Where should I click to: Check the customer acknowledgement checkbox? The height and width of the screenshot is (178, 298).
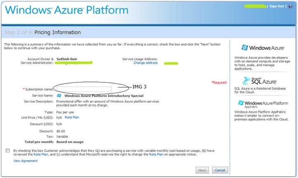(x=7, y=150)
